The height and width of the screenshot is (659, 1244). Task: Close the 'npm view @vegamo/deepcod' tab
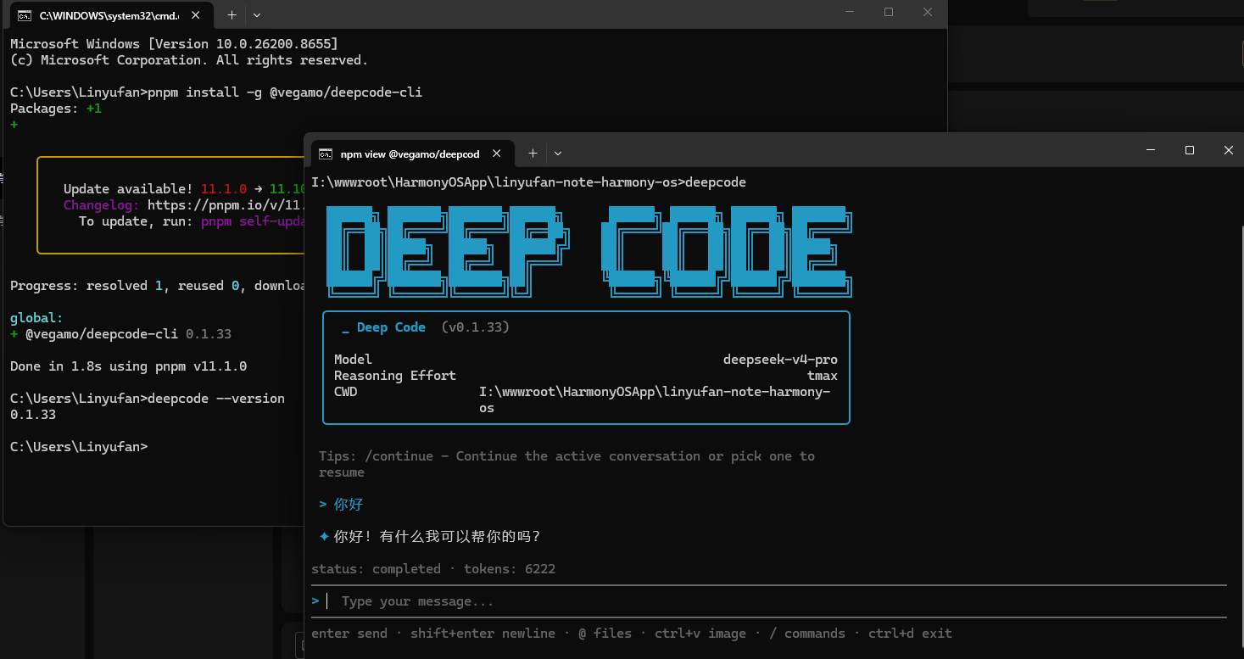[497, 154]
